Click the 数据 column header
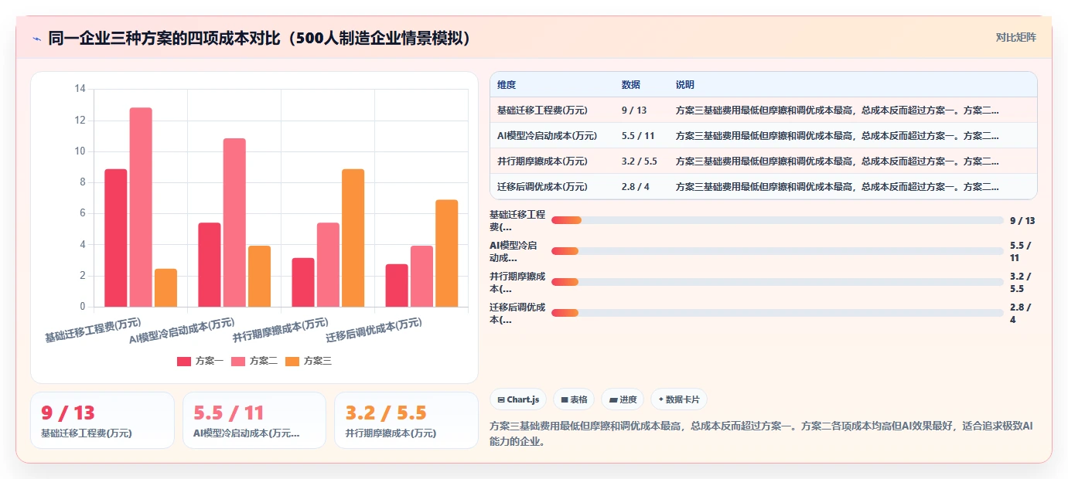 [631, 85]
